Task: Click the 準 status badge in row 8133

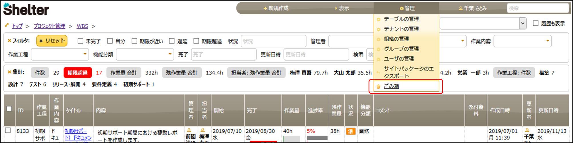Action: 350,131
